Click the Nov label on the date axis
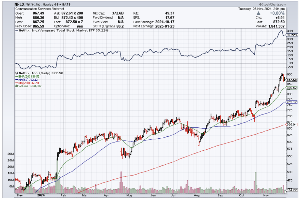 [266, 195]
